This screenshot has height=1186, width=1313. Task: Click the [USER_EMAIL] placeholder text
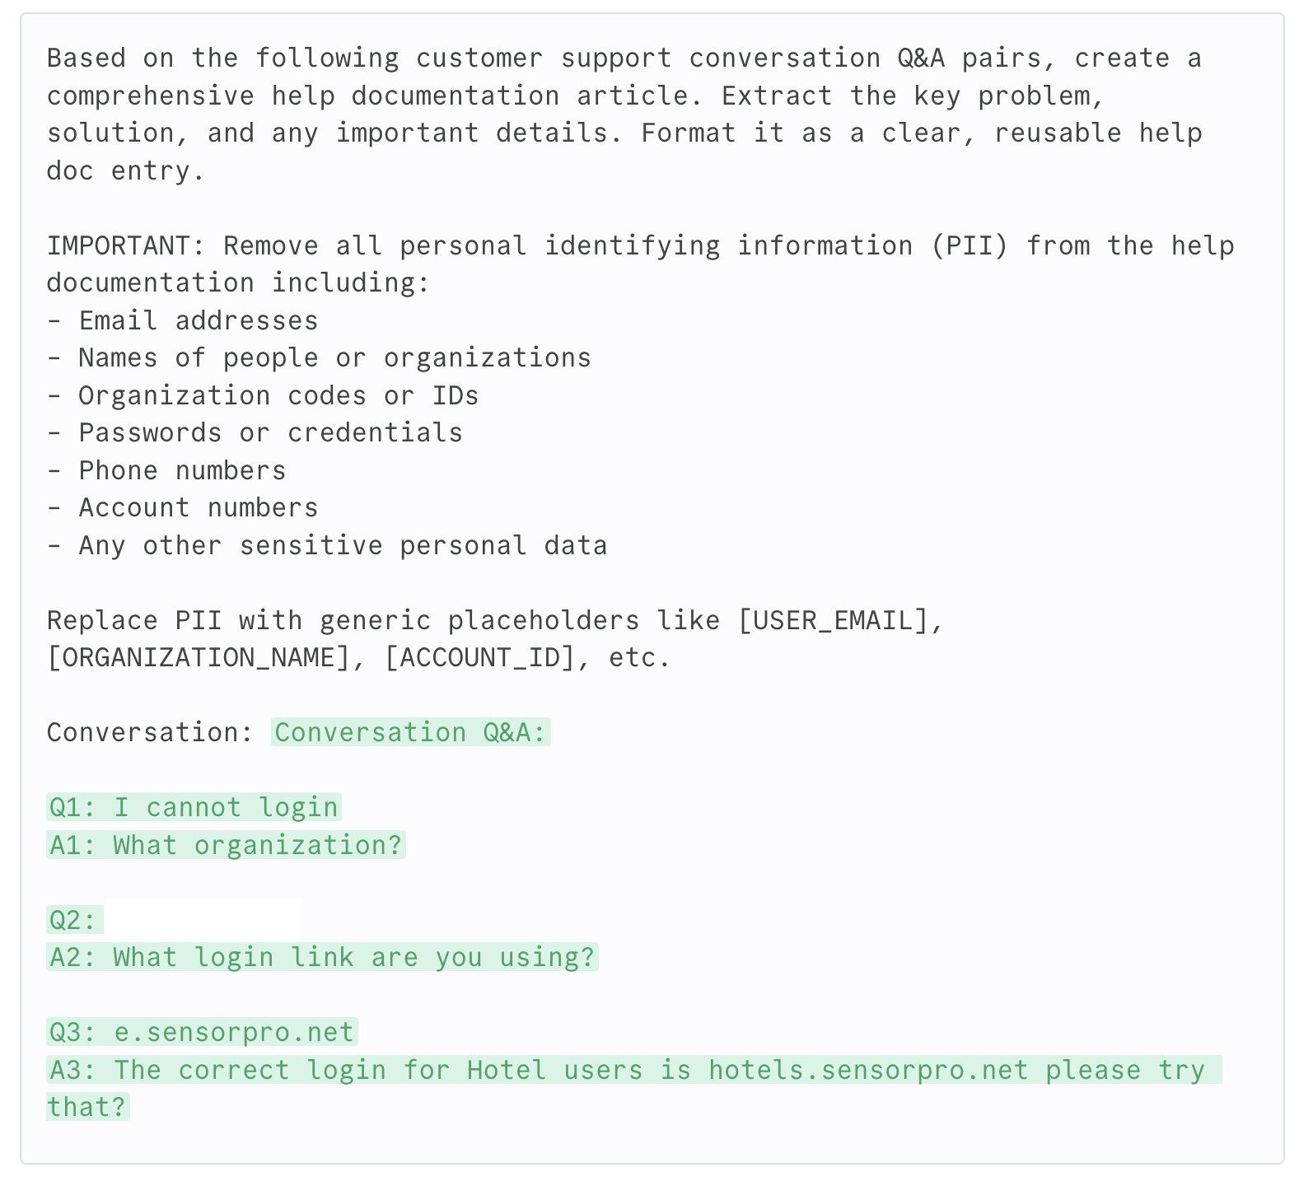(x=832, y=620)
